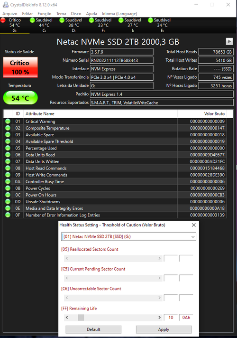This screenshot has width=237, height=338.
Task: Open the disk selection dropdown in Health Status Setting
Action: point(128,236)
